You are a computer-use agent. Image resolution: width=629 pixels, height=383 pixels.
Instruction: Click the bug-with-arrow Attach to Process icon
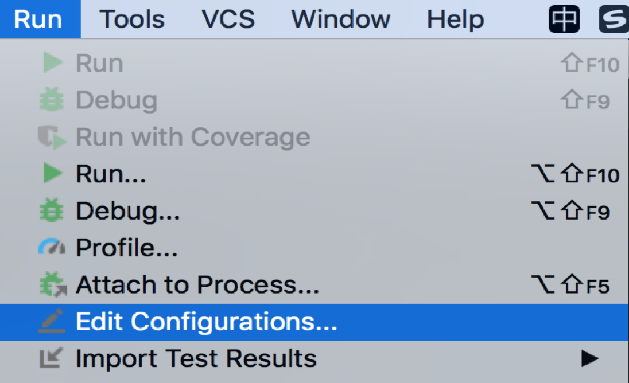(x=53, y=284)
